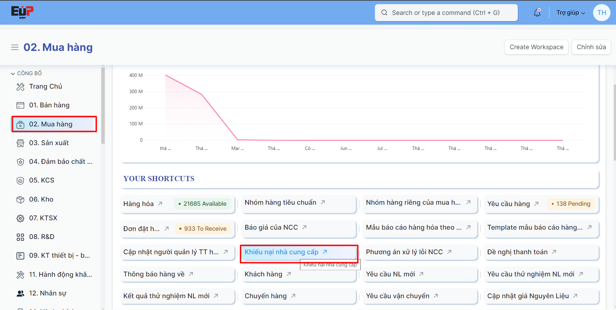This screenshot has height=310, width=616.
Task: Open 03. Sản xuất workspace
Action: [x=49, y=143]
